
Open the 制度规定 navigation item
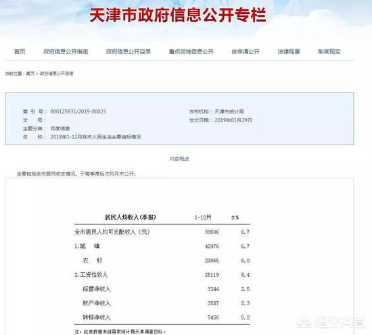(329, 51)
